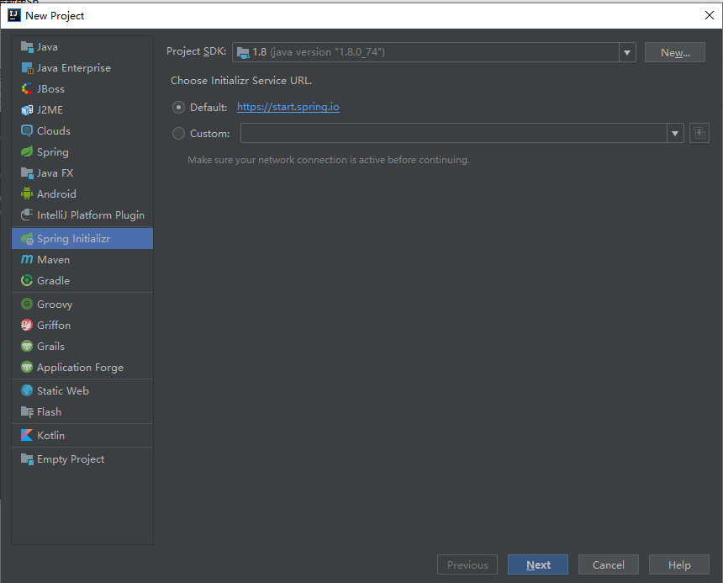The image size is (723, 583).
Task: Click the Grails icon
Action: click(x=27, y=346)
